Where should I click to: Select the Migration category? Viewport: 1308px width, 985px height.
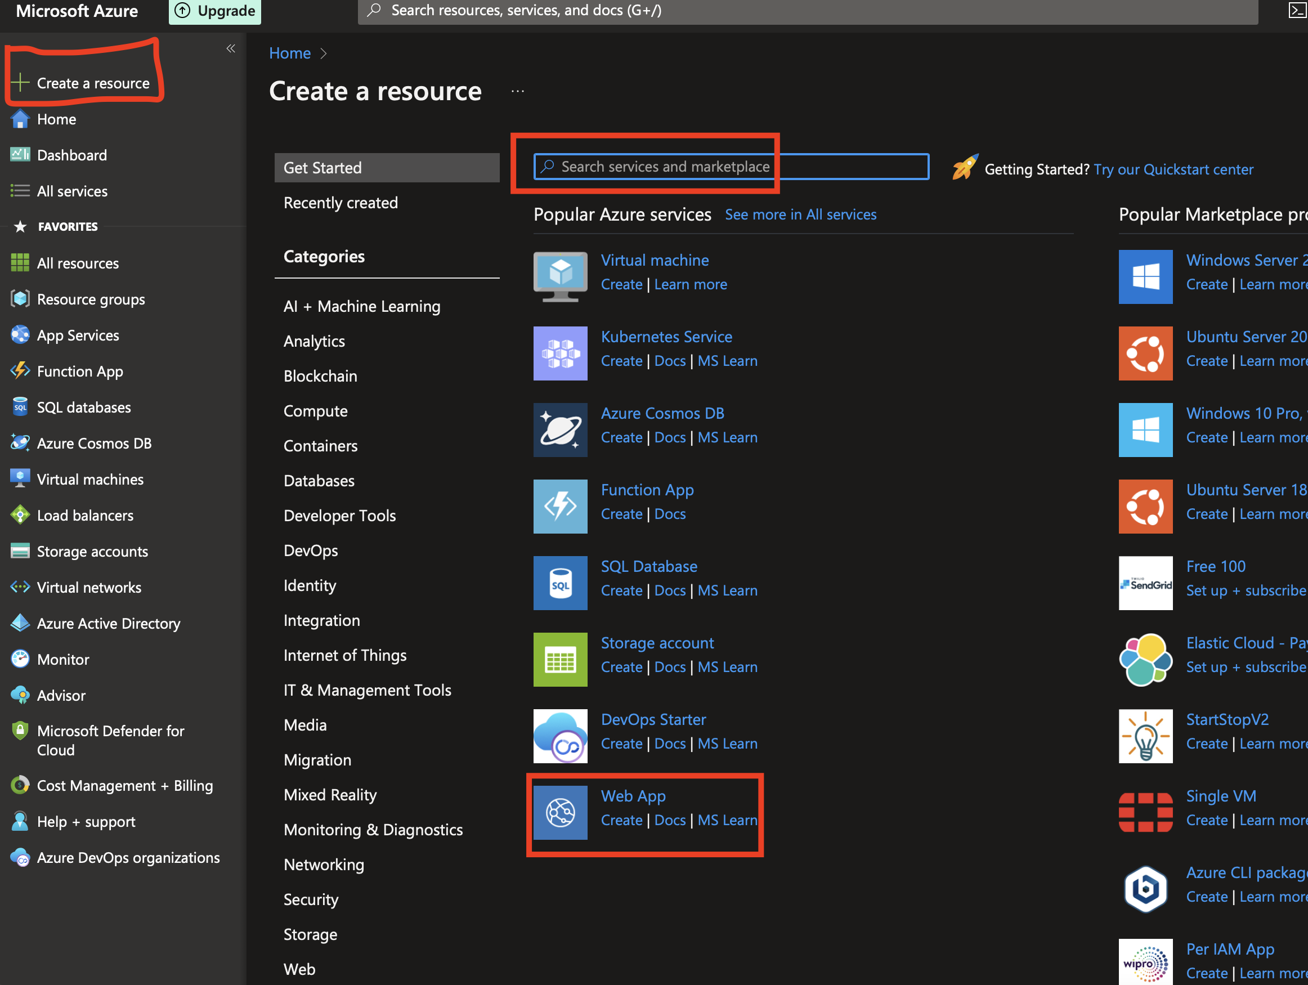[x=317, y=760]
